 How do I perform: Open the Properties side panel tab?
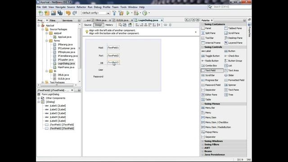(x=249, y=29)
